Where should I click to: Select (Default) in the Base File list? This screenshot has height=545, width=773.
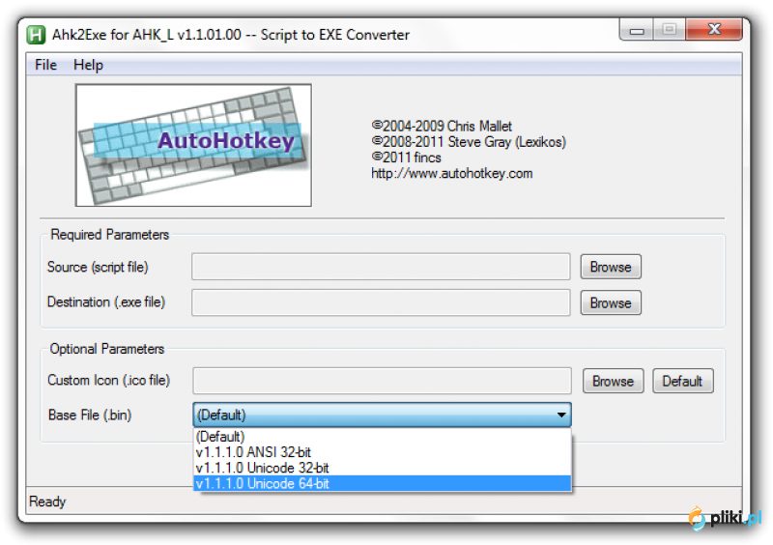[x=383, y=437]
